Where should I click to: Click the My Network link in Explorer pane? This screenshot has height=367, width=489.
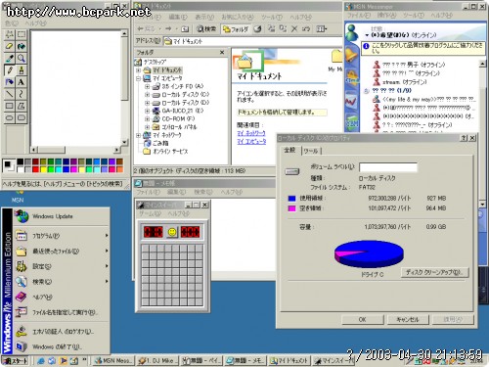(251, 133)
